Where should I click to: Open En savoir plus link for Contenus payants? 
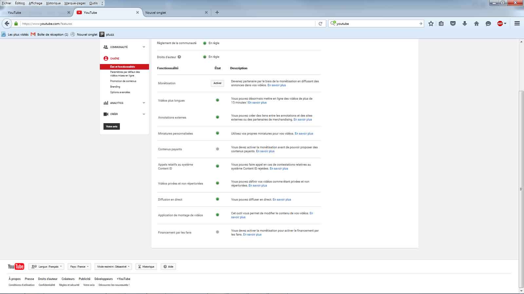(x=265, y=151)
